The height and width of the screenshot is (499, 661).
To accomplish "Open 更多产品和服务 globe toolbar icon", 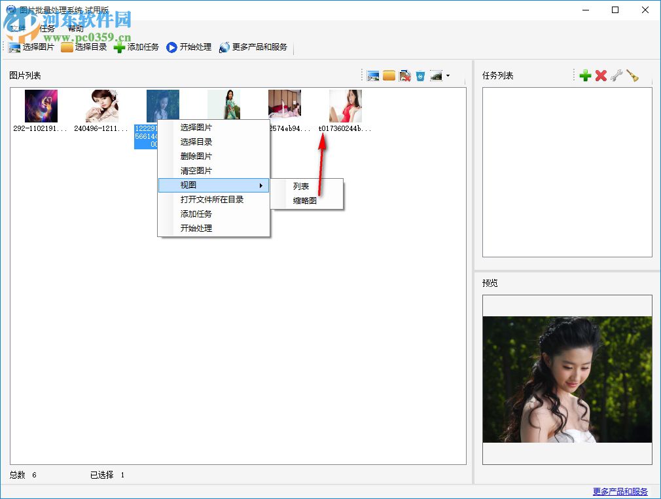I will pyautogui.click(x=223, y=46).
